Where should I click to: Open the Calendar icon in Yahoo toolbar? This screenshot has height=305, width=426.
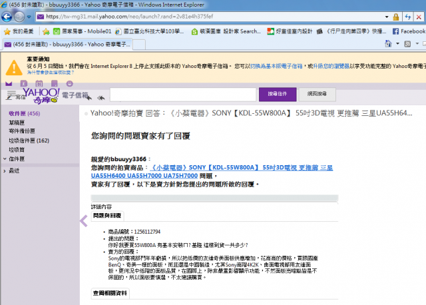pos(39,83)
